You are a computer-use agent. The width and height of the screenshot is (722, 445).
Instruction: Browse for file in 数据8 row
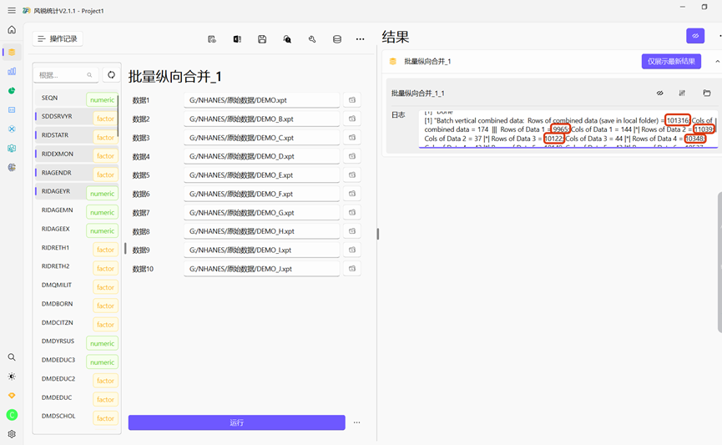point(352,231)
